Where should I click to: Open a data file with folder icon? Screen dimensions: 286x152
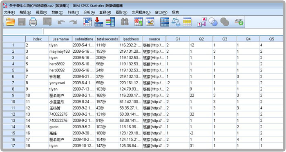10,22
